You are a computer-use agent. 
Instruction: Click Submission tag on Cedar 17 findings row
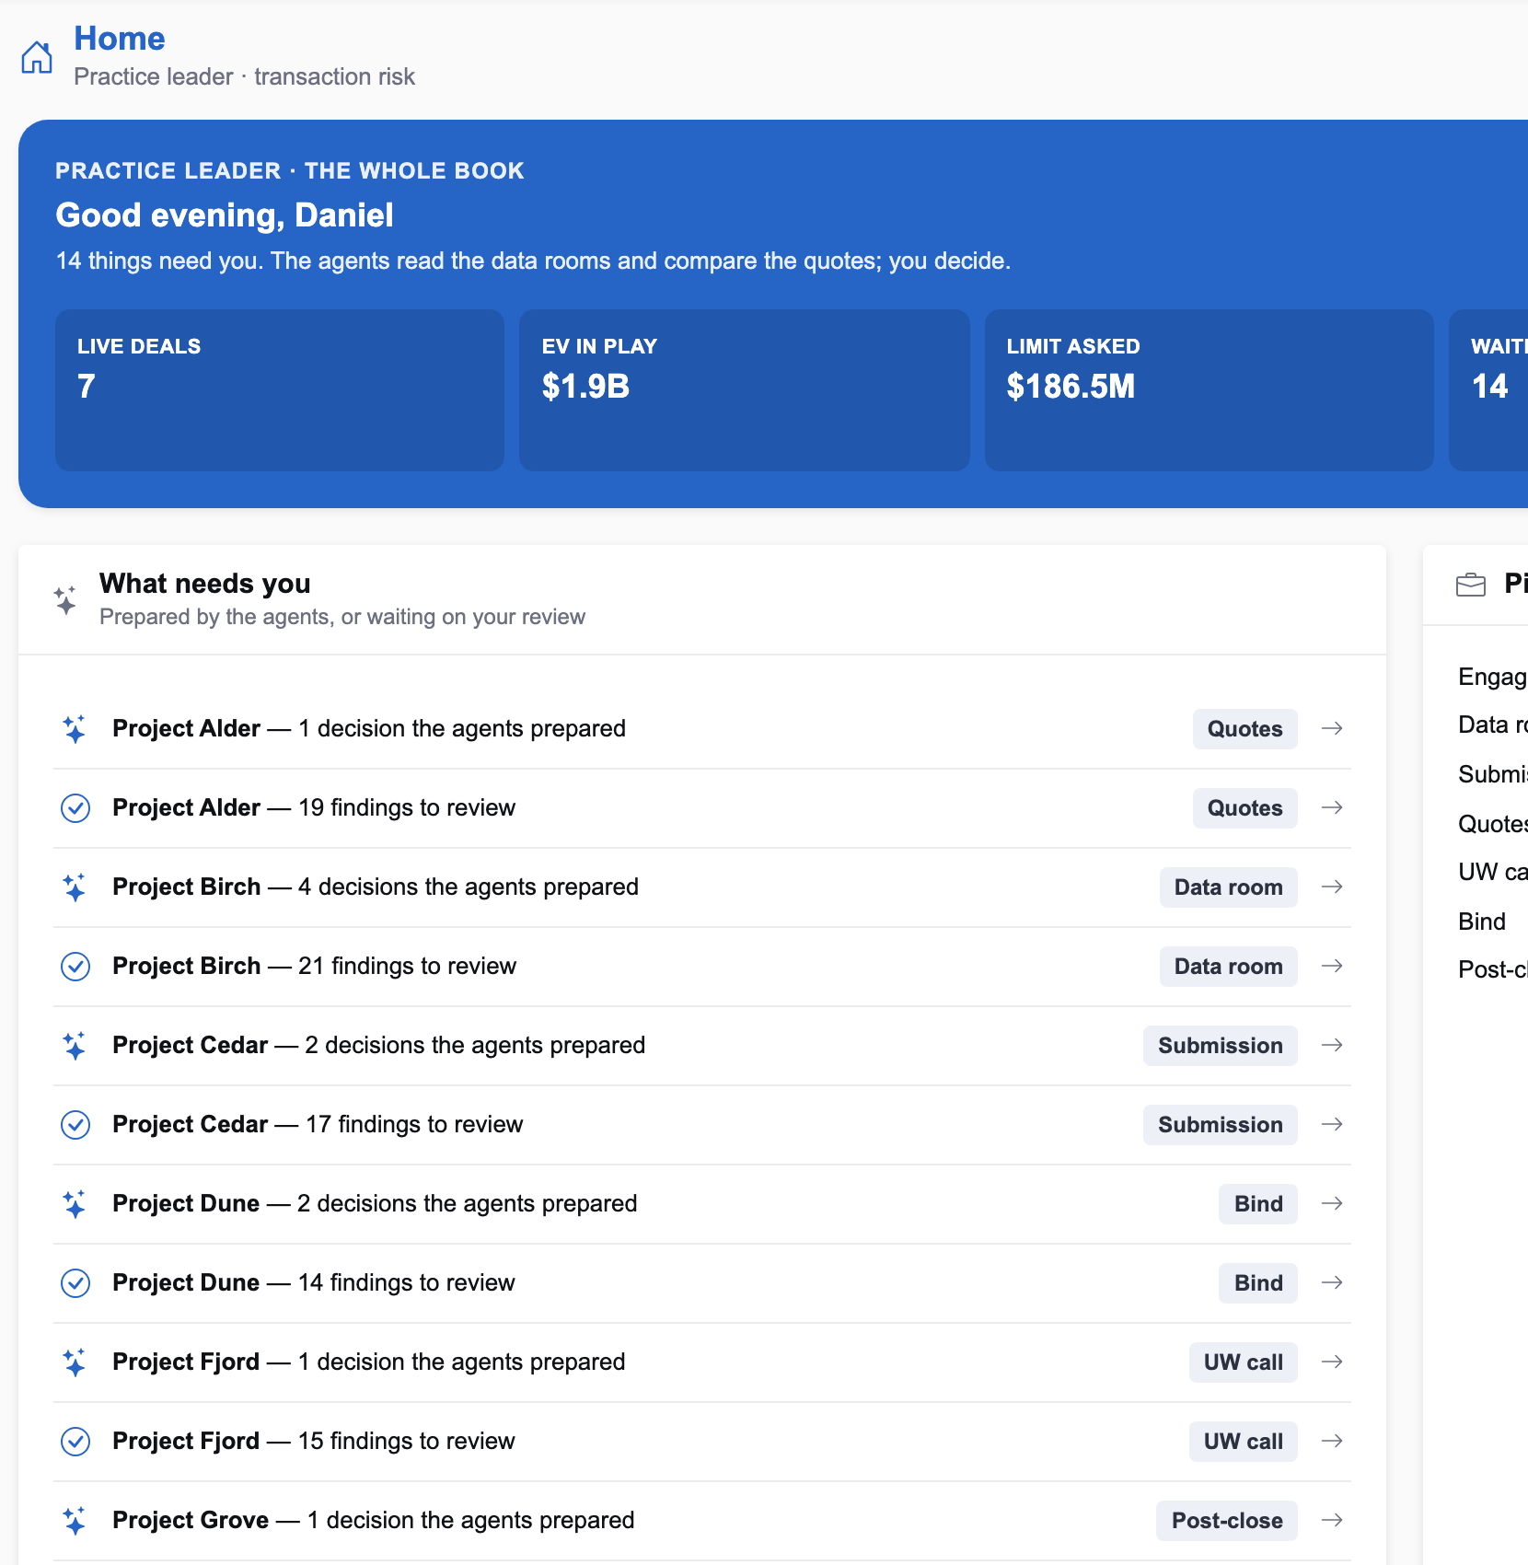(x=1220, y=1125)
